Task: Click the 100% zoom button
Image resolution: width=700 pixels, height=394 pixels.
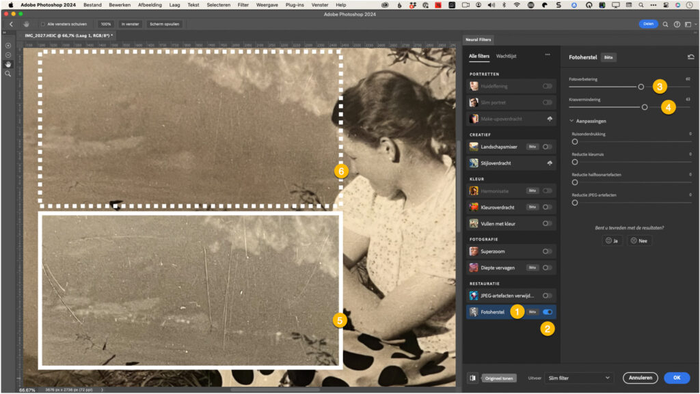Action: [x=106, y=24]
